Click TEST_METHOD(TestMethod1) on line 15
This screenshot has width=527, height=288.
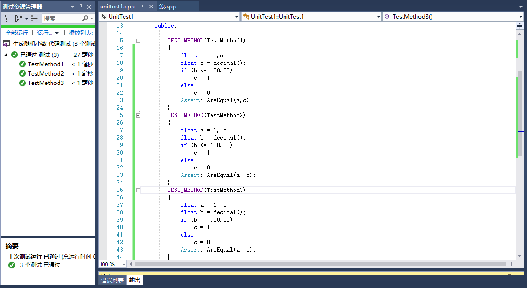coord(206,41)
